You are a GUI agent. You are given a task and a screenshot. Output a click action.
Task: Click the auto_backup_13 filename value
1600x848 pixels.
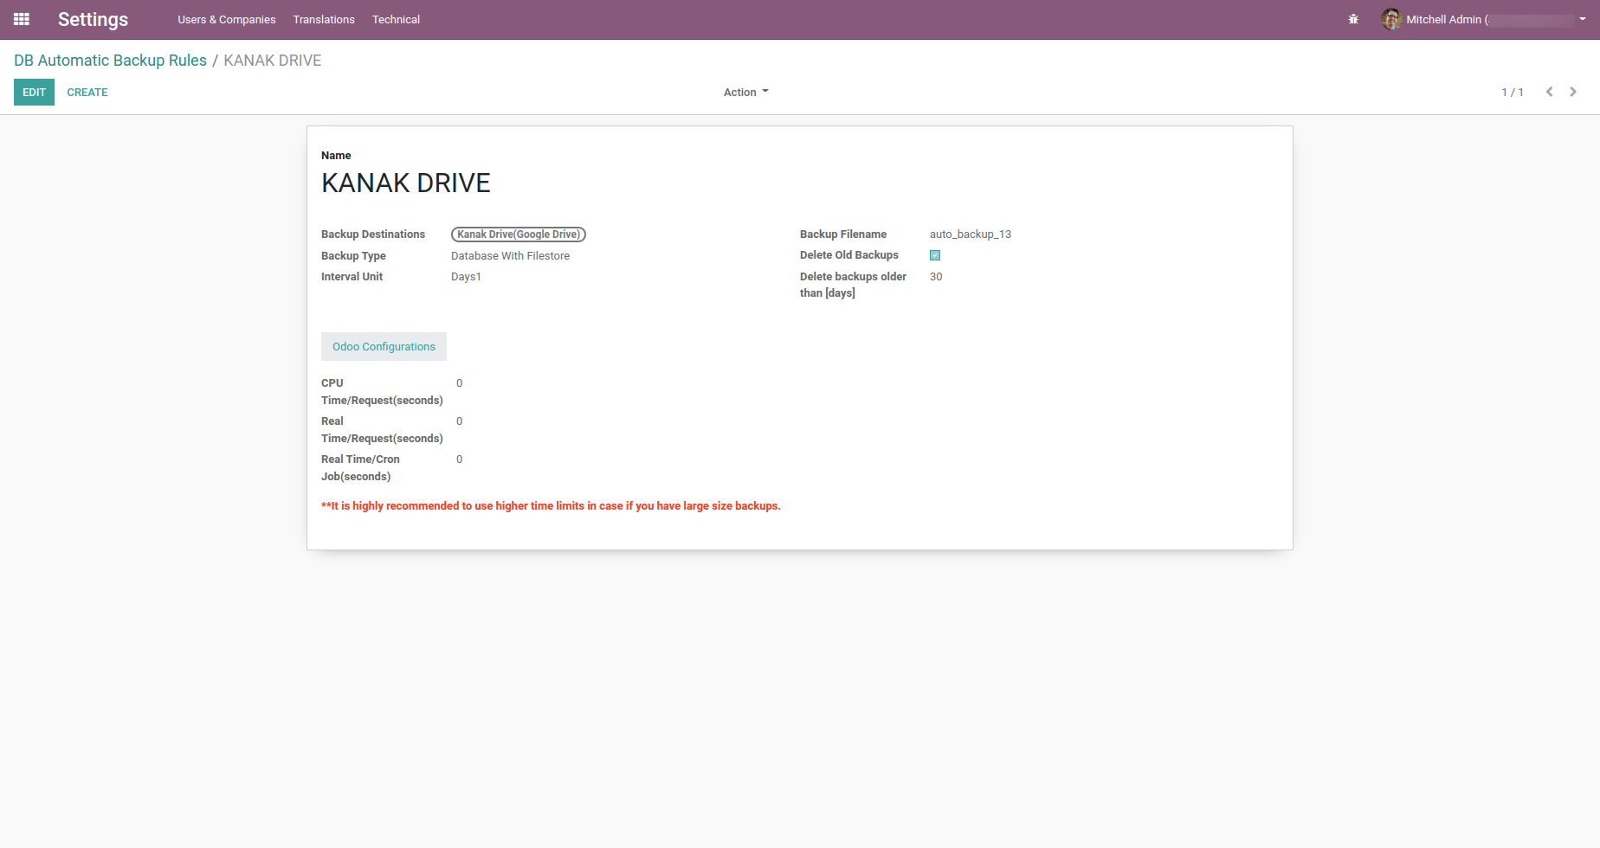pyautogui.click(x=971, y=234)
